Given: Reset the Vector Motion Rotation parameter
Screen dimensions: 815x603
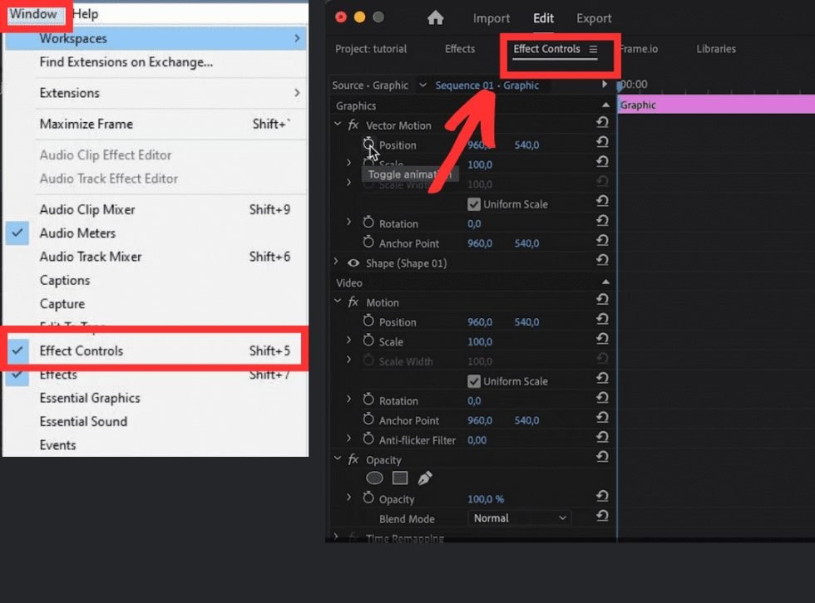Looking at the screenshot, I should pos(602,223).
